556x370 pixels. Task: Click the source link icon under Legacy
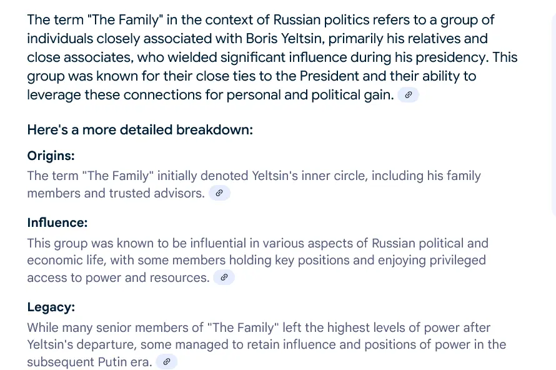click(166, 362)
